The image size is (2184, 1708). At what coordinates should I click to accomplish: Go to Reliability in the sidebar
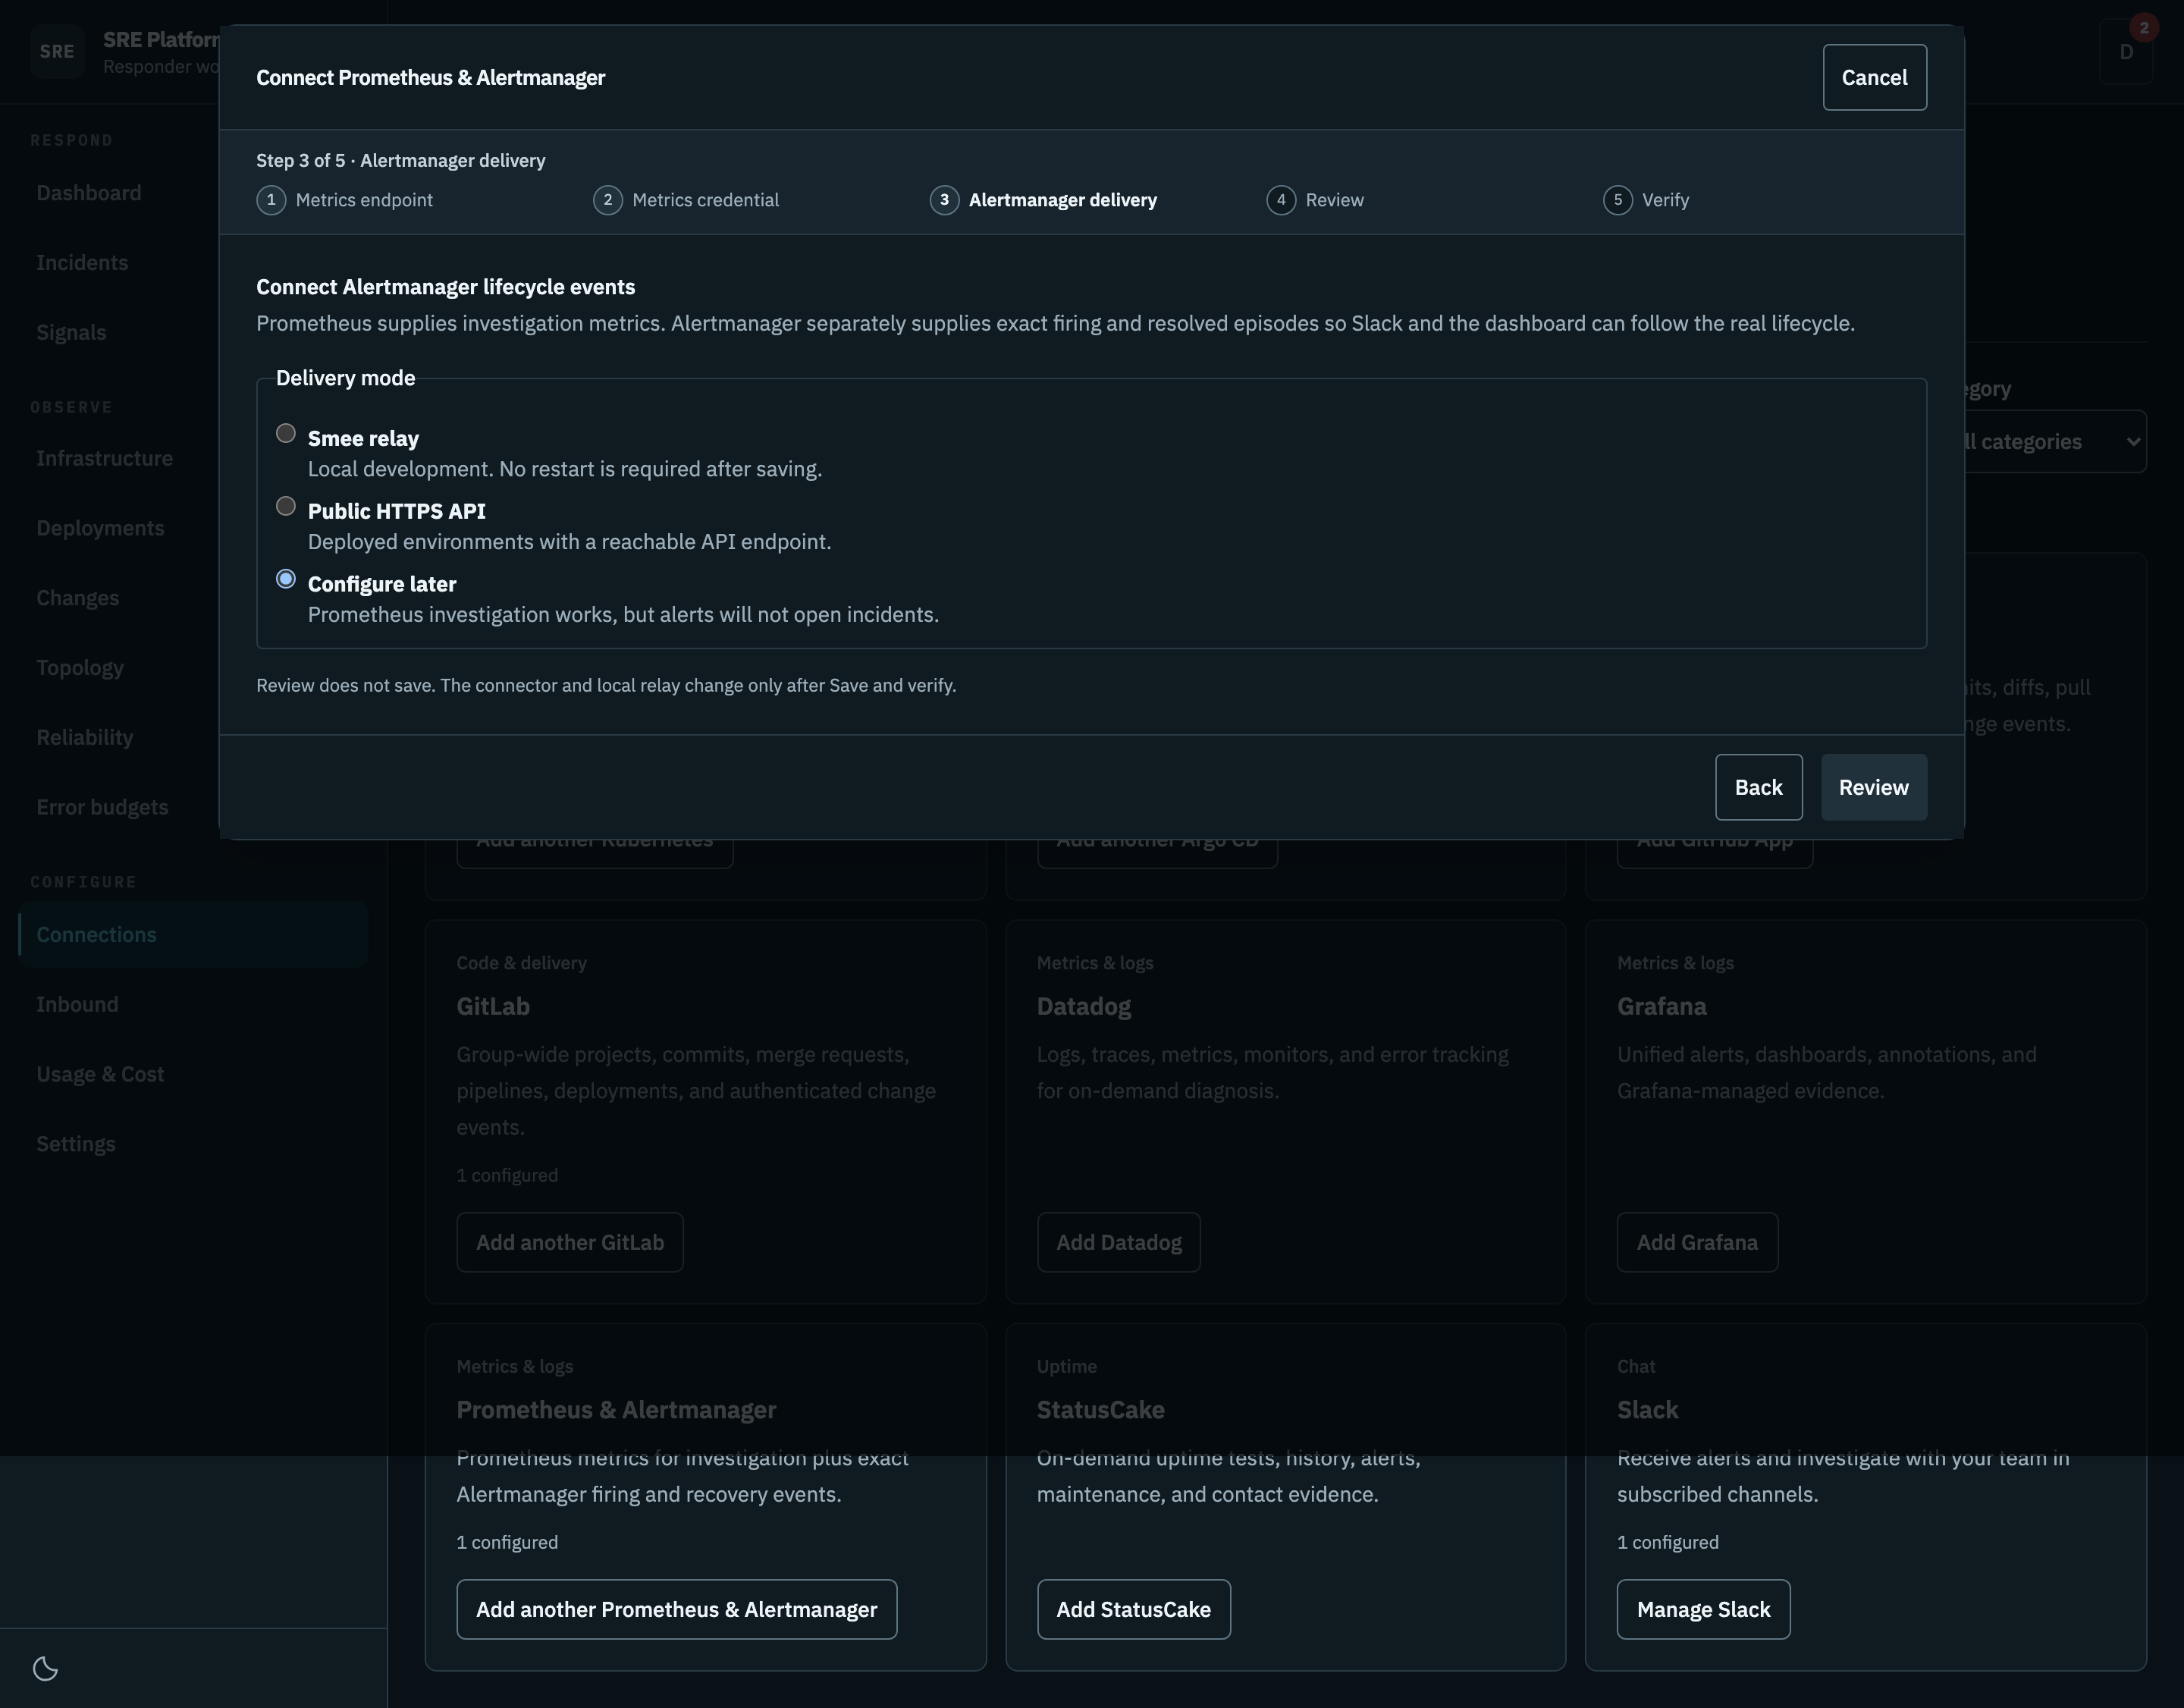[193, 738]
